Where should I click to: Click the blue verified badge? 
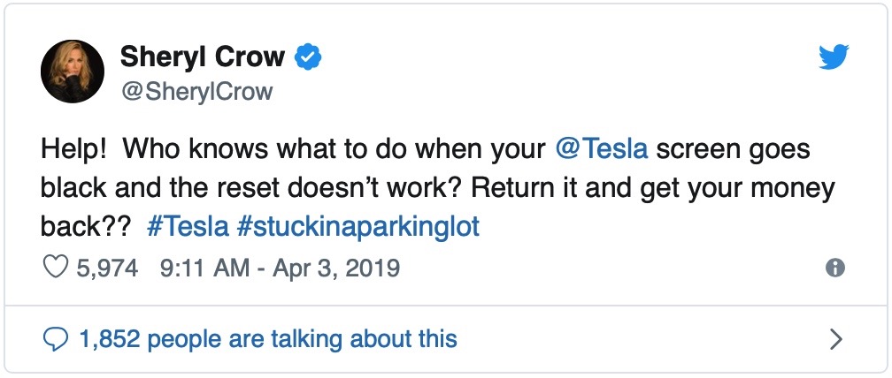click(308, 57)
